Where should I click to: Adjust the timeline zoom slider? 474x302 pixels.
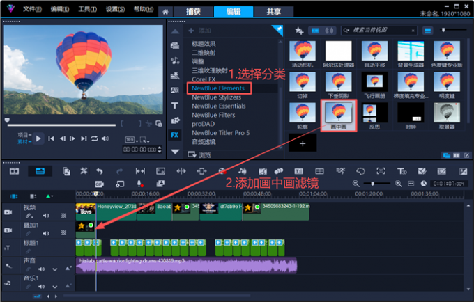coord(373,184)
